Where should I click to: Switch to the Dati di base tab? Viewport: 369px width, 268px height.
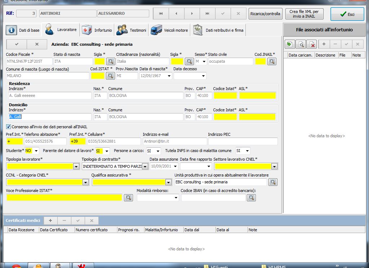(x=23, y=30)
